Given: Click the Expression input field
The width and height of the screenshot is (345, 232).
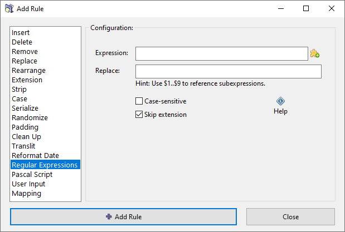Looking at the screenshot, I should click(221, 53).
